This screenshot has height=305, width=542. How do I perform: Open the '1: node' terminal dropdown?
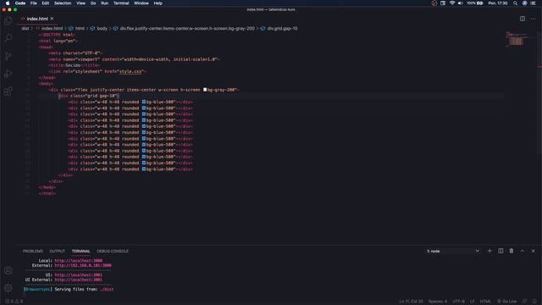click(x=453, y=251)
